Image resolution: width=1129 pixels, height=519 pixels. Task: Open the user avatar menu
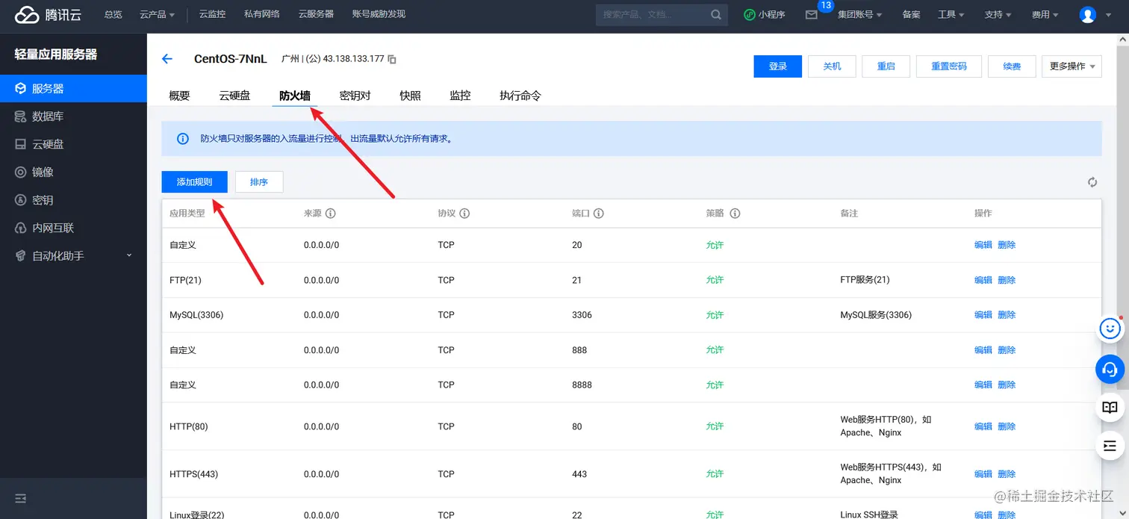click(x=1088, y=14)
